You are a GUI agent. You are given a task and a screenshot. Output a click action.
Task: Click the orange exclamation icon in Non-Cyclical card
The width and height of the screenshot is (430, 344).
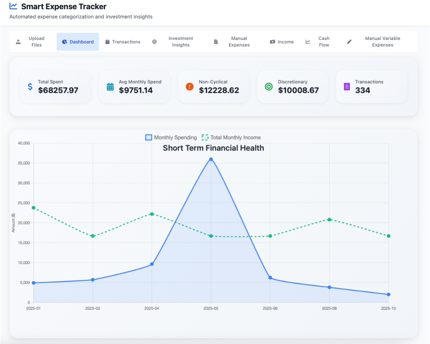(190, 87)
